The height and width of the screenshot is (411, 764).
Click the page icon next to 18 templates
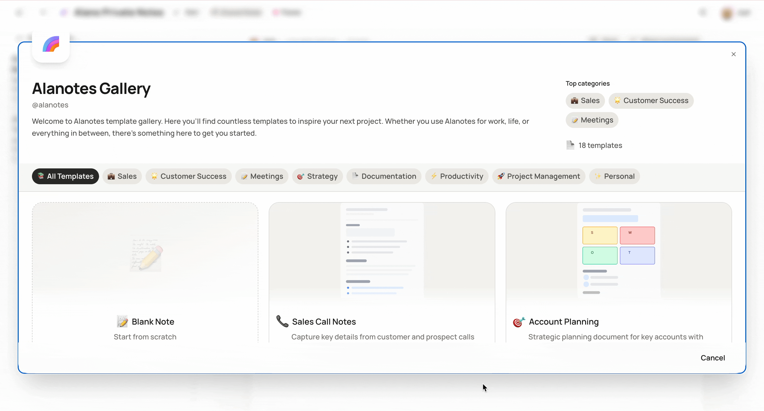570,145
